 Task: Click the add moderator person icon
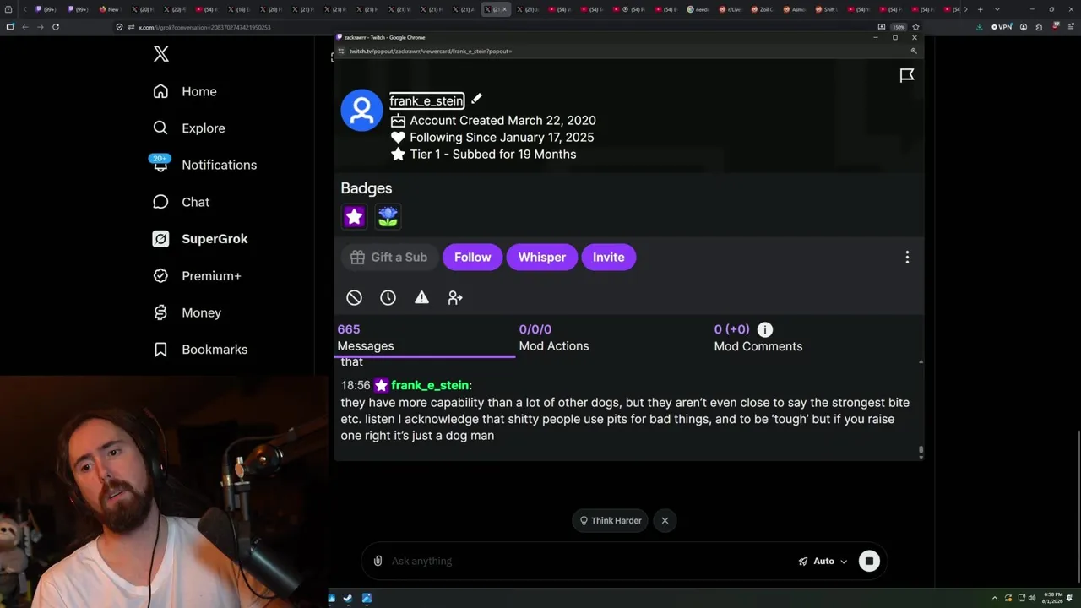[x=455, y=297]
